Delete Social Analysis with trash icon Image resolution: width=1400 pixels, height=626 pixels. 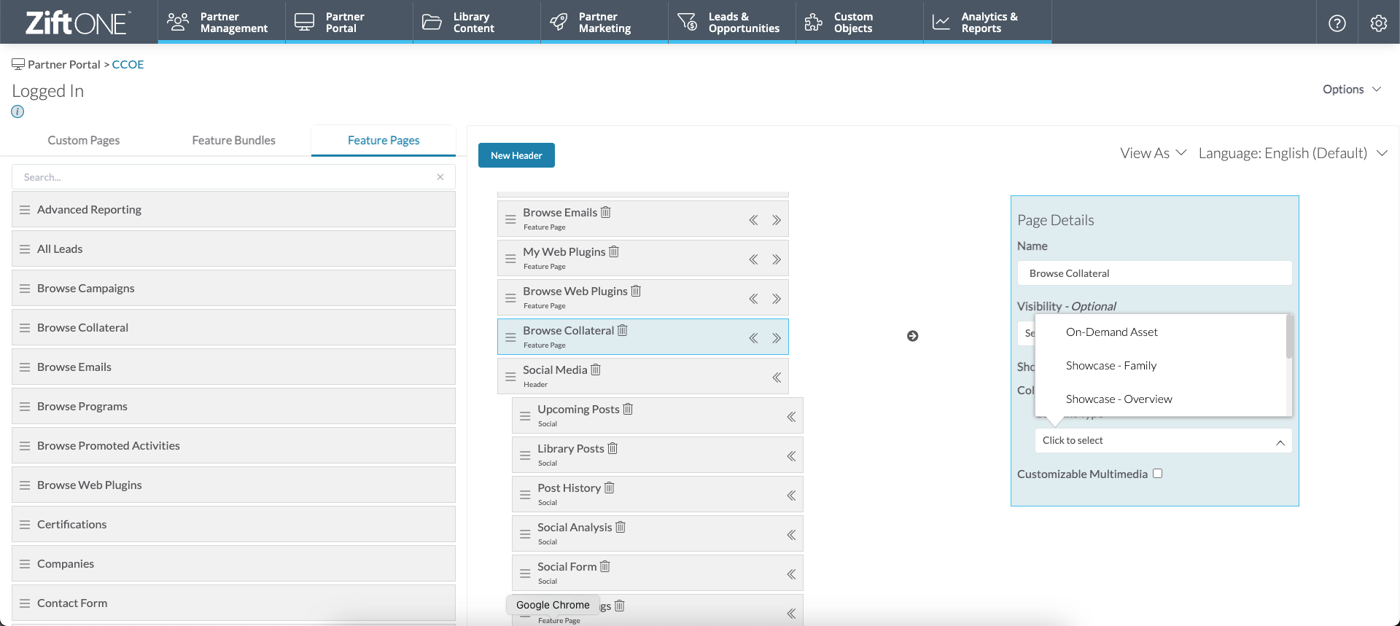621,527
